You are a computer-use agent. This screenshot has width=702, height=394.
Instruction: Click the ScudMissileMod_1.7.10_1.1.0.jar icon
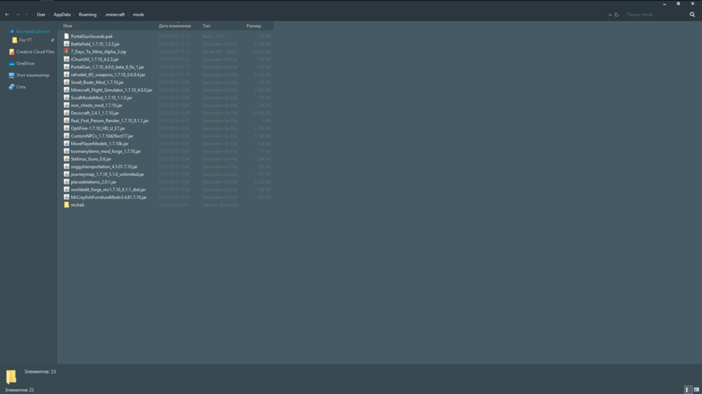pyautogui.click(x=66, y=97)
